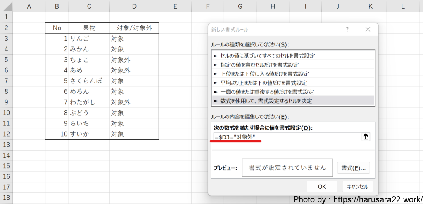Image resolution: width=423 pixels, height=204 pixels.
Task: Open the 書式(F)... format settings
Action: click(x=353, y=168)
